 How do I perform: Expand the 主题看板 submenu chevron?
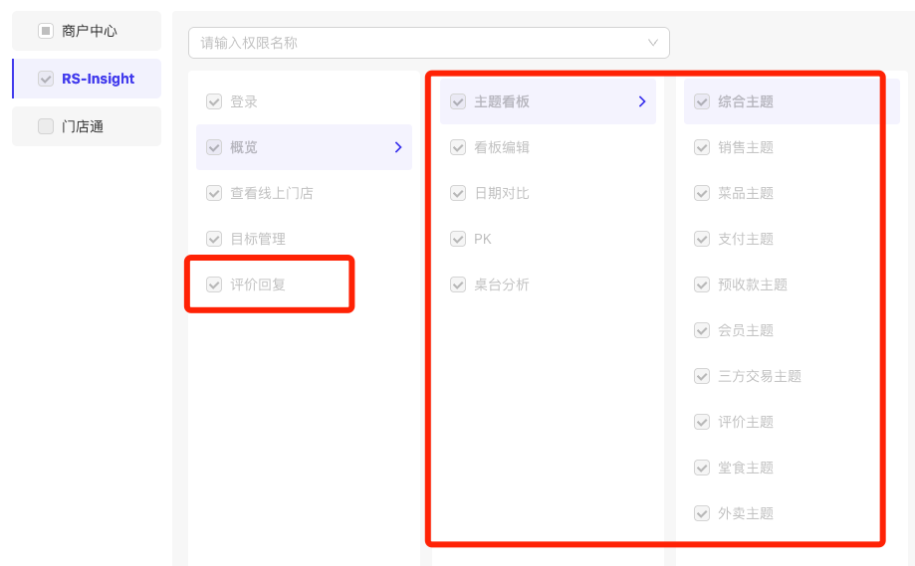(x=642, y=101)
